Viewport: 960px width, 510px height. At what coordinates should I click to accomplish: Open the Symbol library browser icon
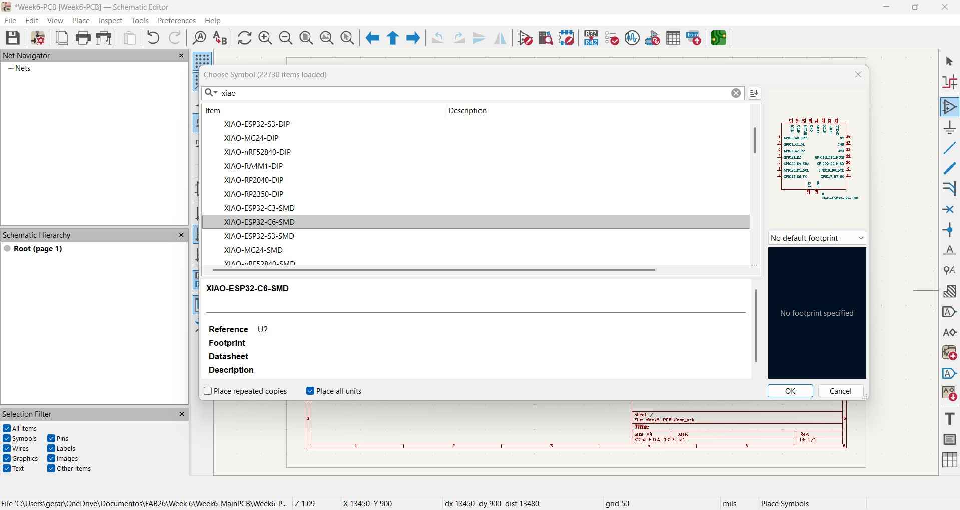pos(546,38)
